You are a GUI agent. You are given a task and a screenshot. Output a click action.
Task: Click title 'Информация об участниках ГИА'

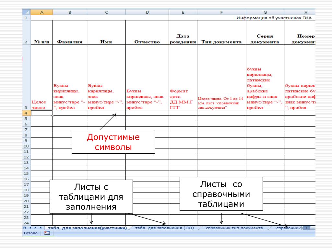[274, 18]
